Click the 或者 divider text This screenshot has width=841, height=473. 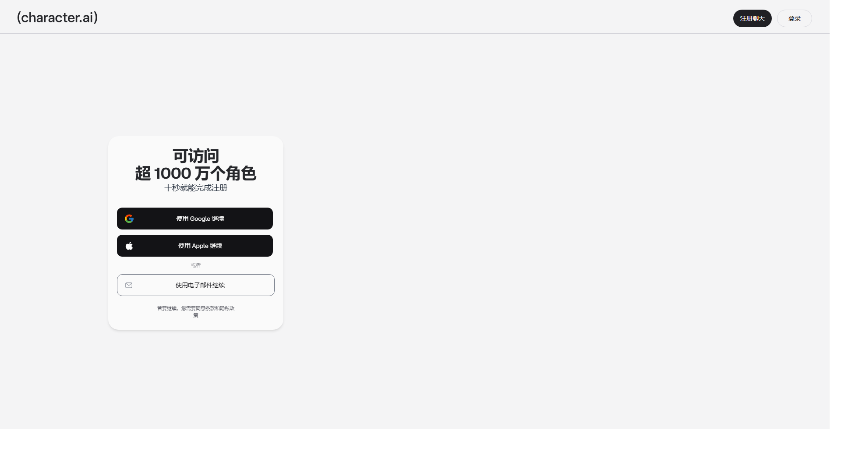point(196,265)
